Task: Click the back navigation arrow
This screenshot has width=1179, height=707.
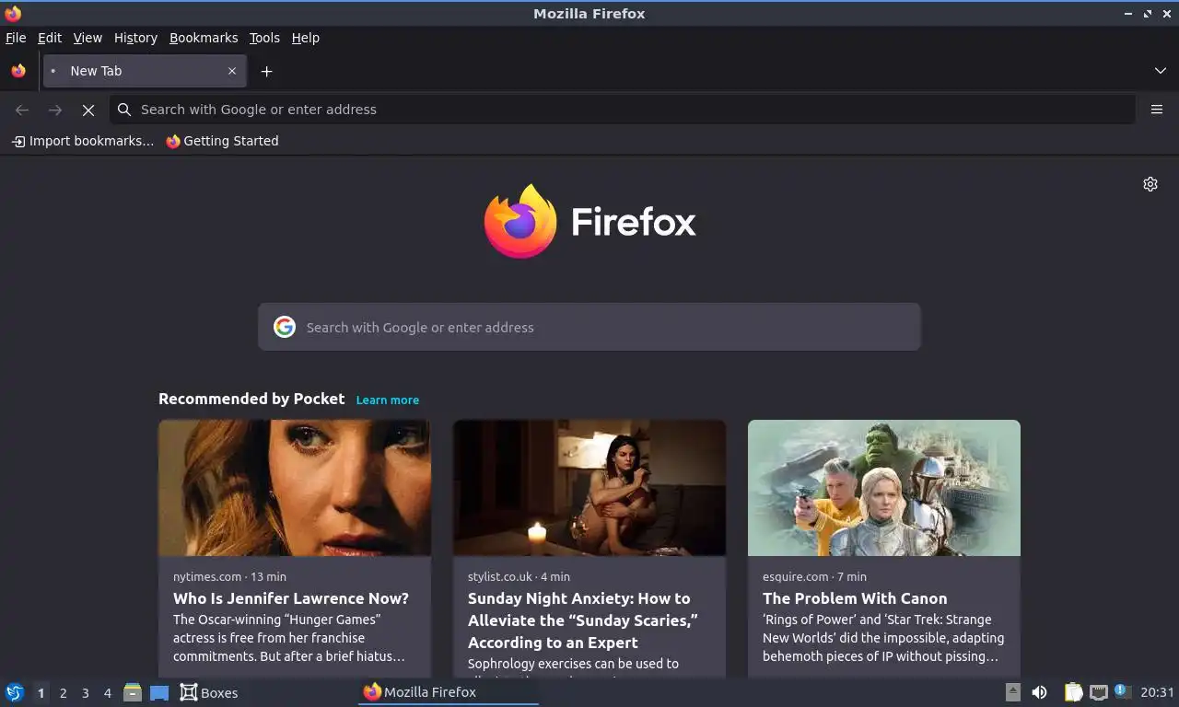Action: [x=22, y=110]
